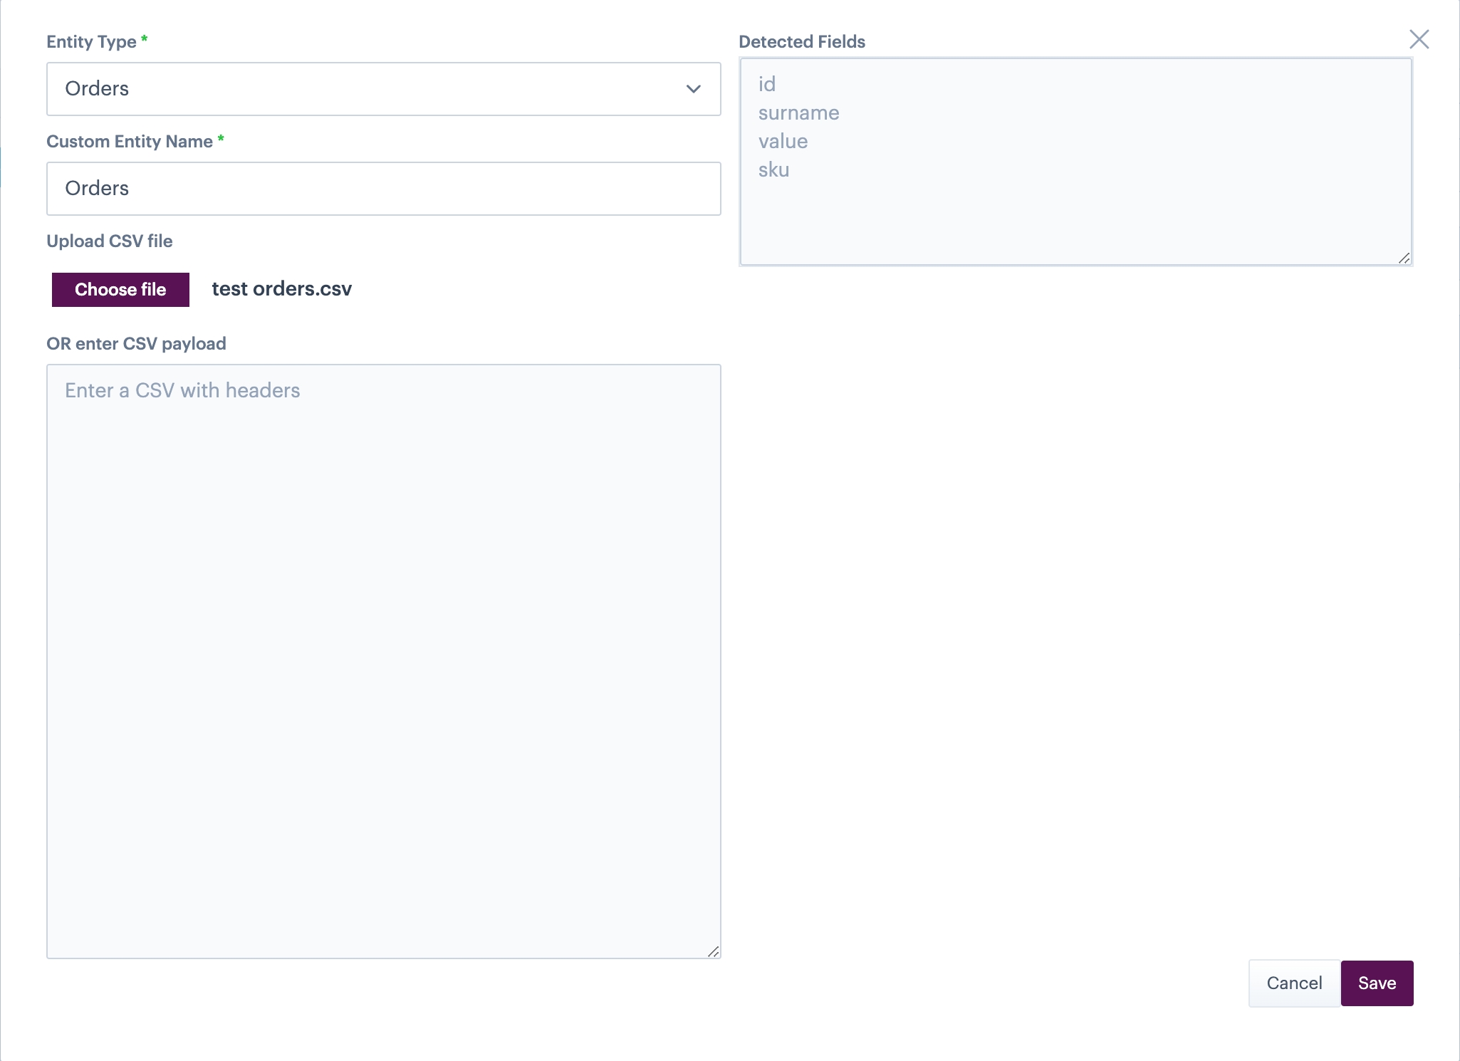Click into the CSV payload textarea
Viewport: 1460px width, 1061px height.
[x=383, y=661]
